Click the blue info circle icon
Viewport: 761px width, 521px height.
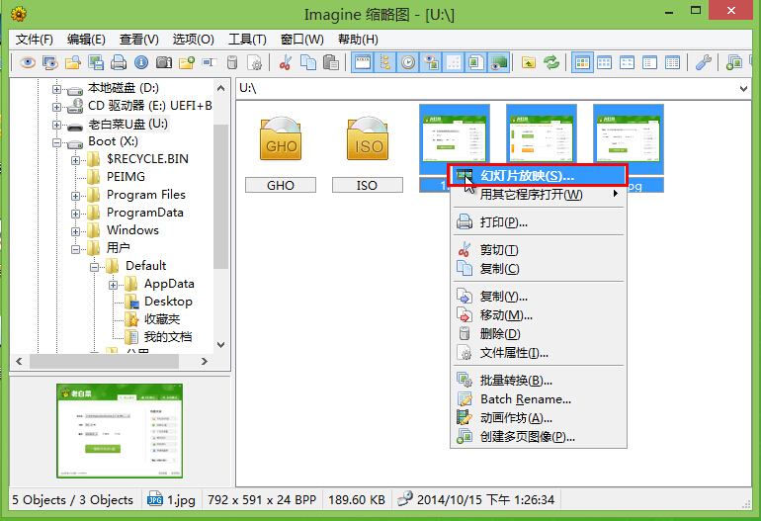[x=141, y=62]
